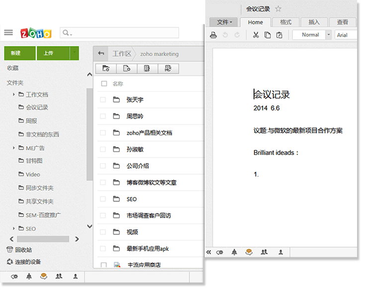This screenshot has width=383, height=291.
Task: Click the green 新建 button
Action: pyautogui.click(x=20, y=53)
